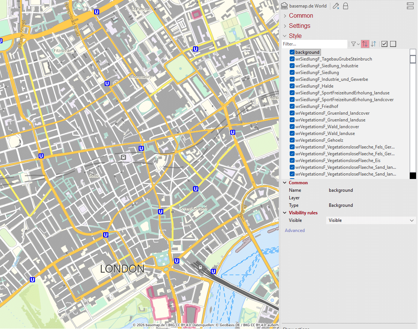Click the U station icon left of Bloomsbury label
This screenshot has width=418, height=329.
tap(107, 83)
